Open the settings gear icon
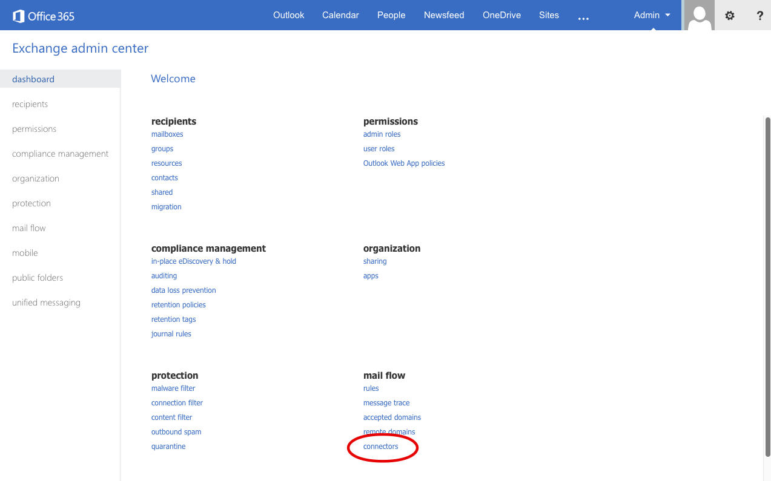The height and width of the screenshot is (481, 771). pos(730,16)
